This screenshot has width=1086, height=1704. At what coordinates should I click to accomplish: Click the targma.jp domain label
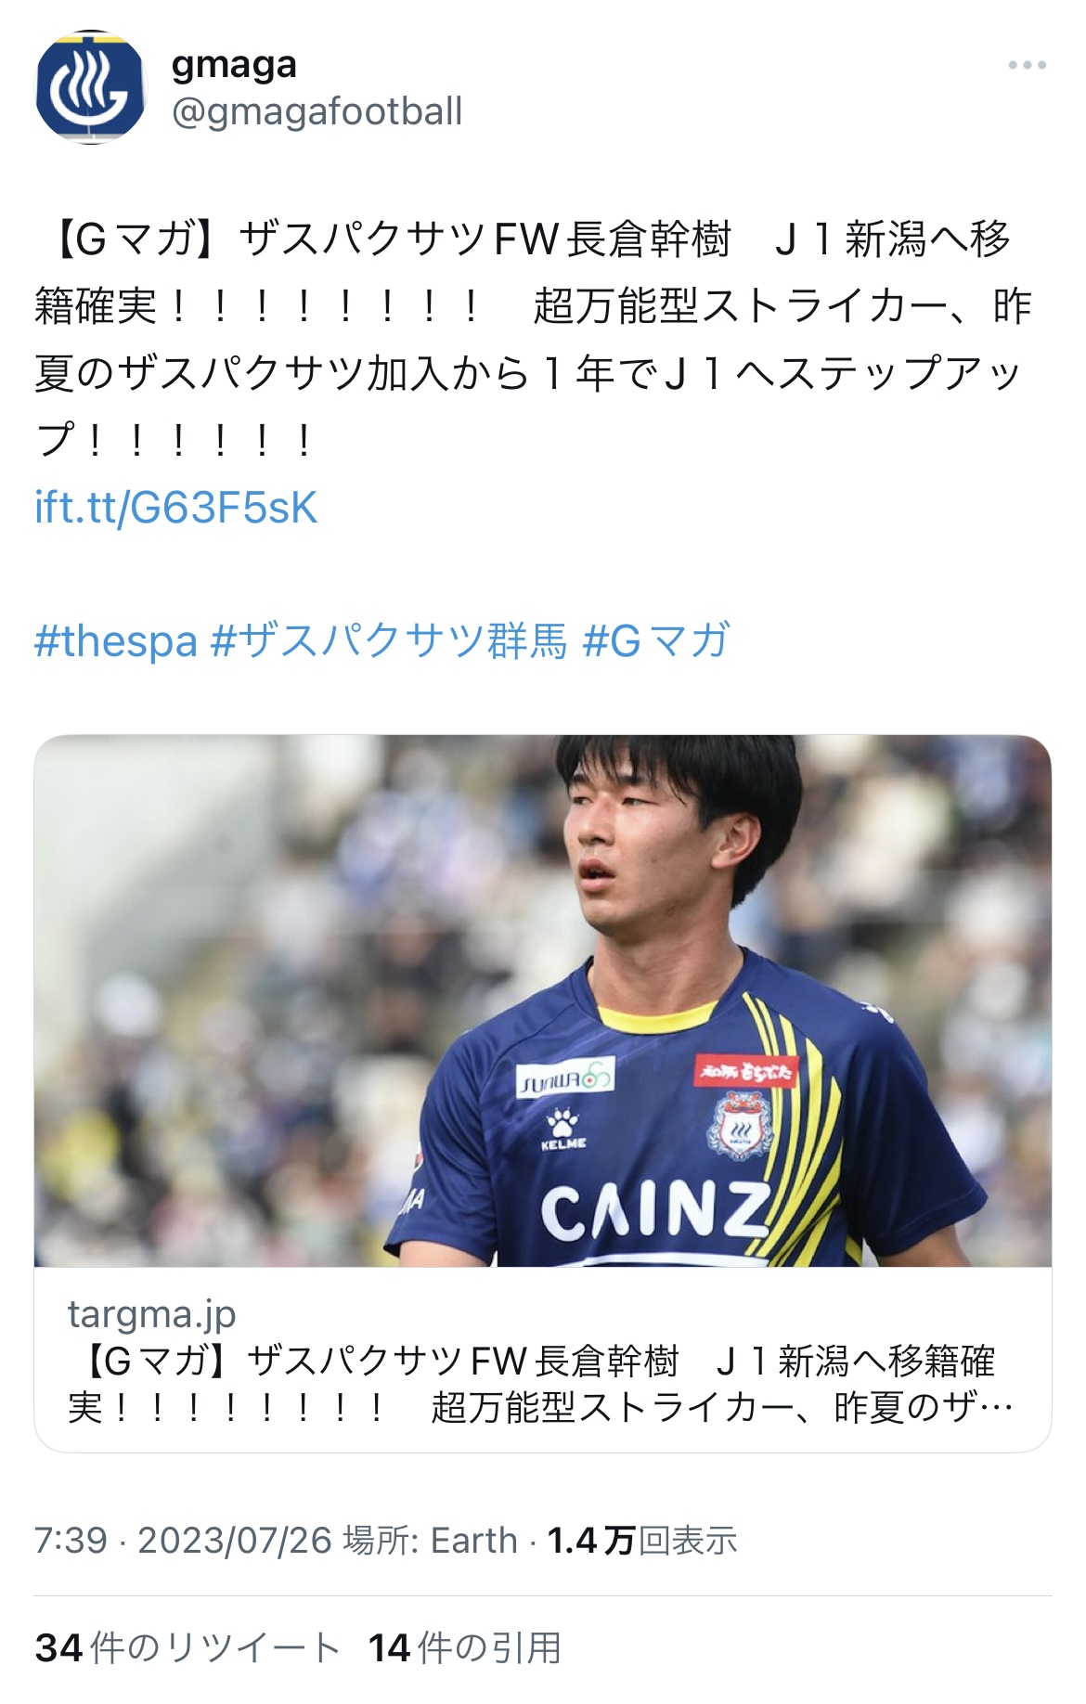151,1314
